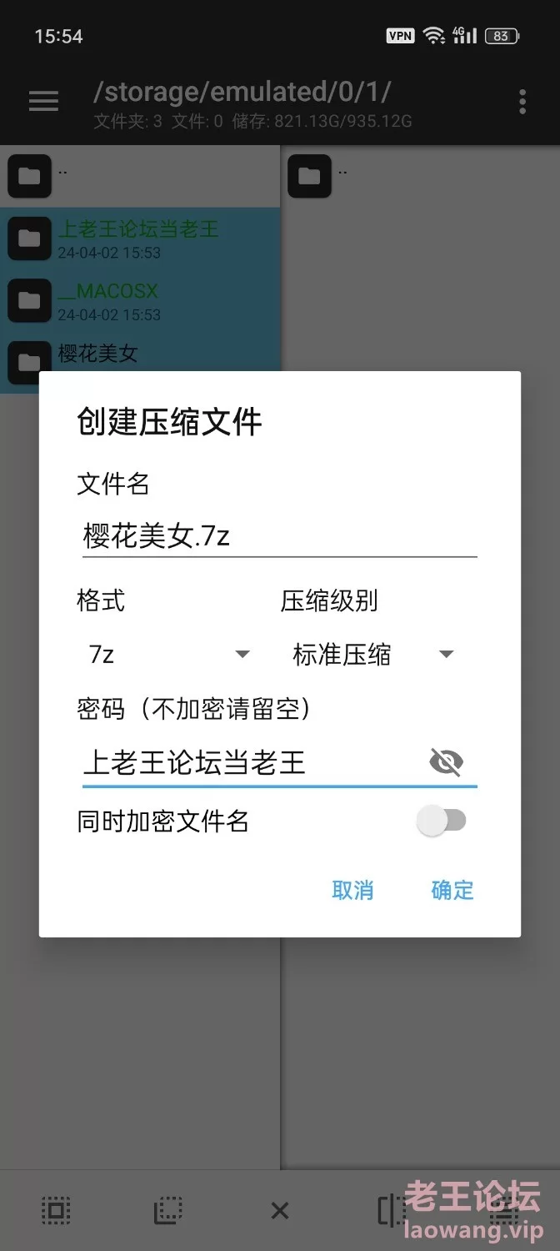Toggle password visibility eye icon
The width and height of the screenshot is (560, 1251).
(446, 761)
